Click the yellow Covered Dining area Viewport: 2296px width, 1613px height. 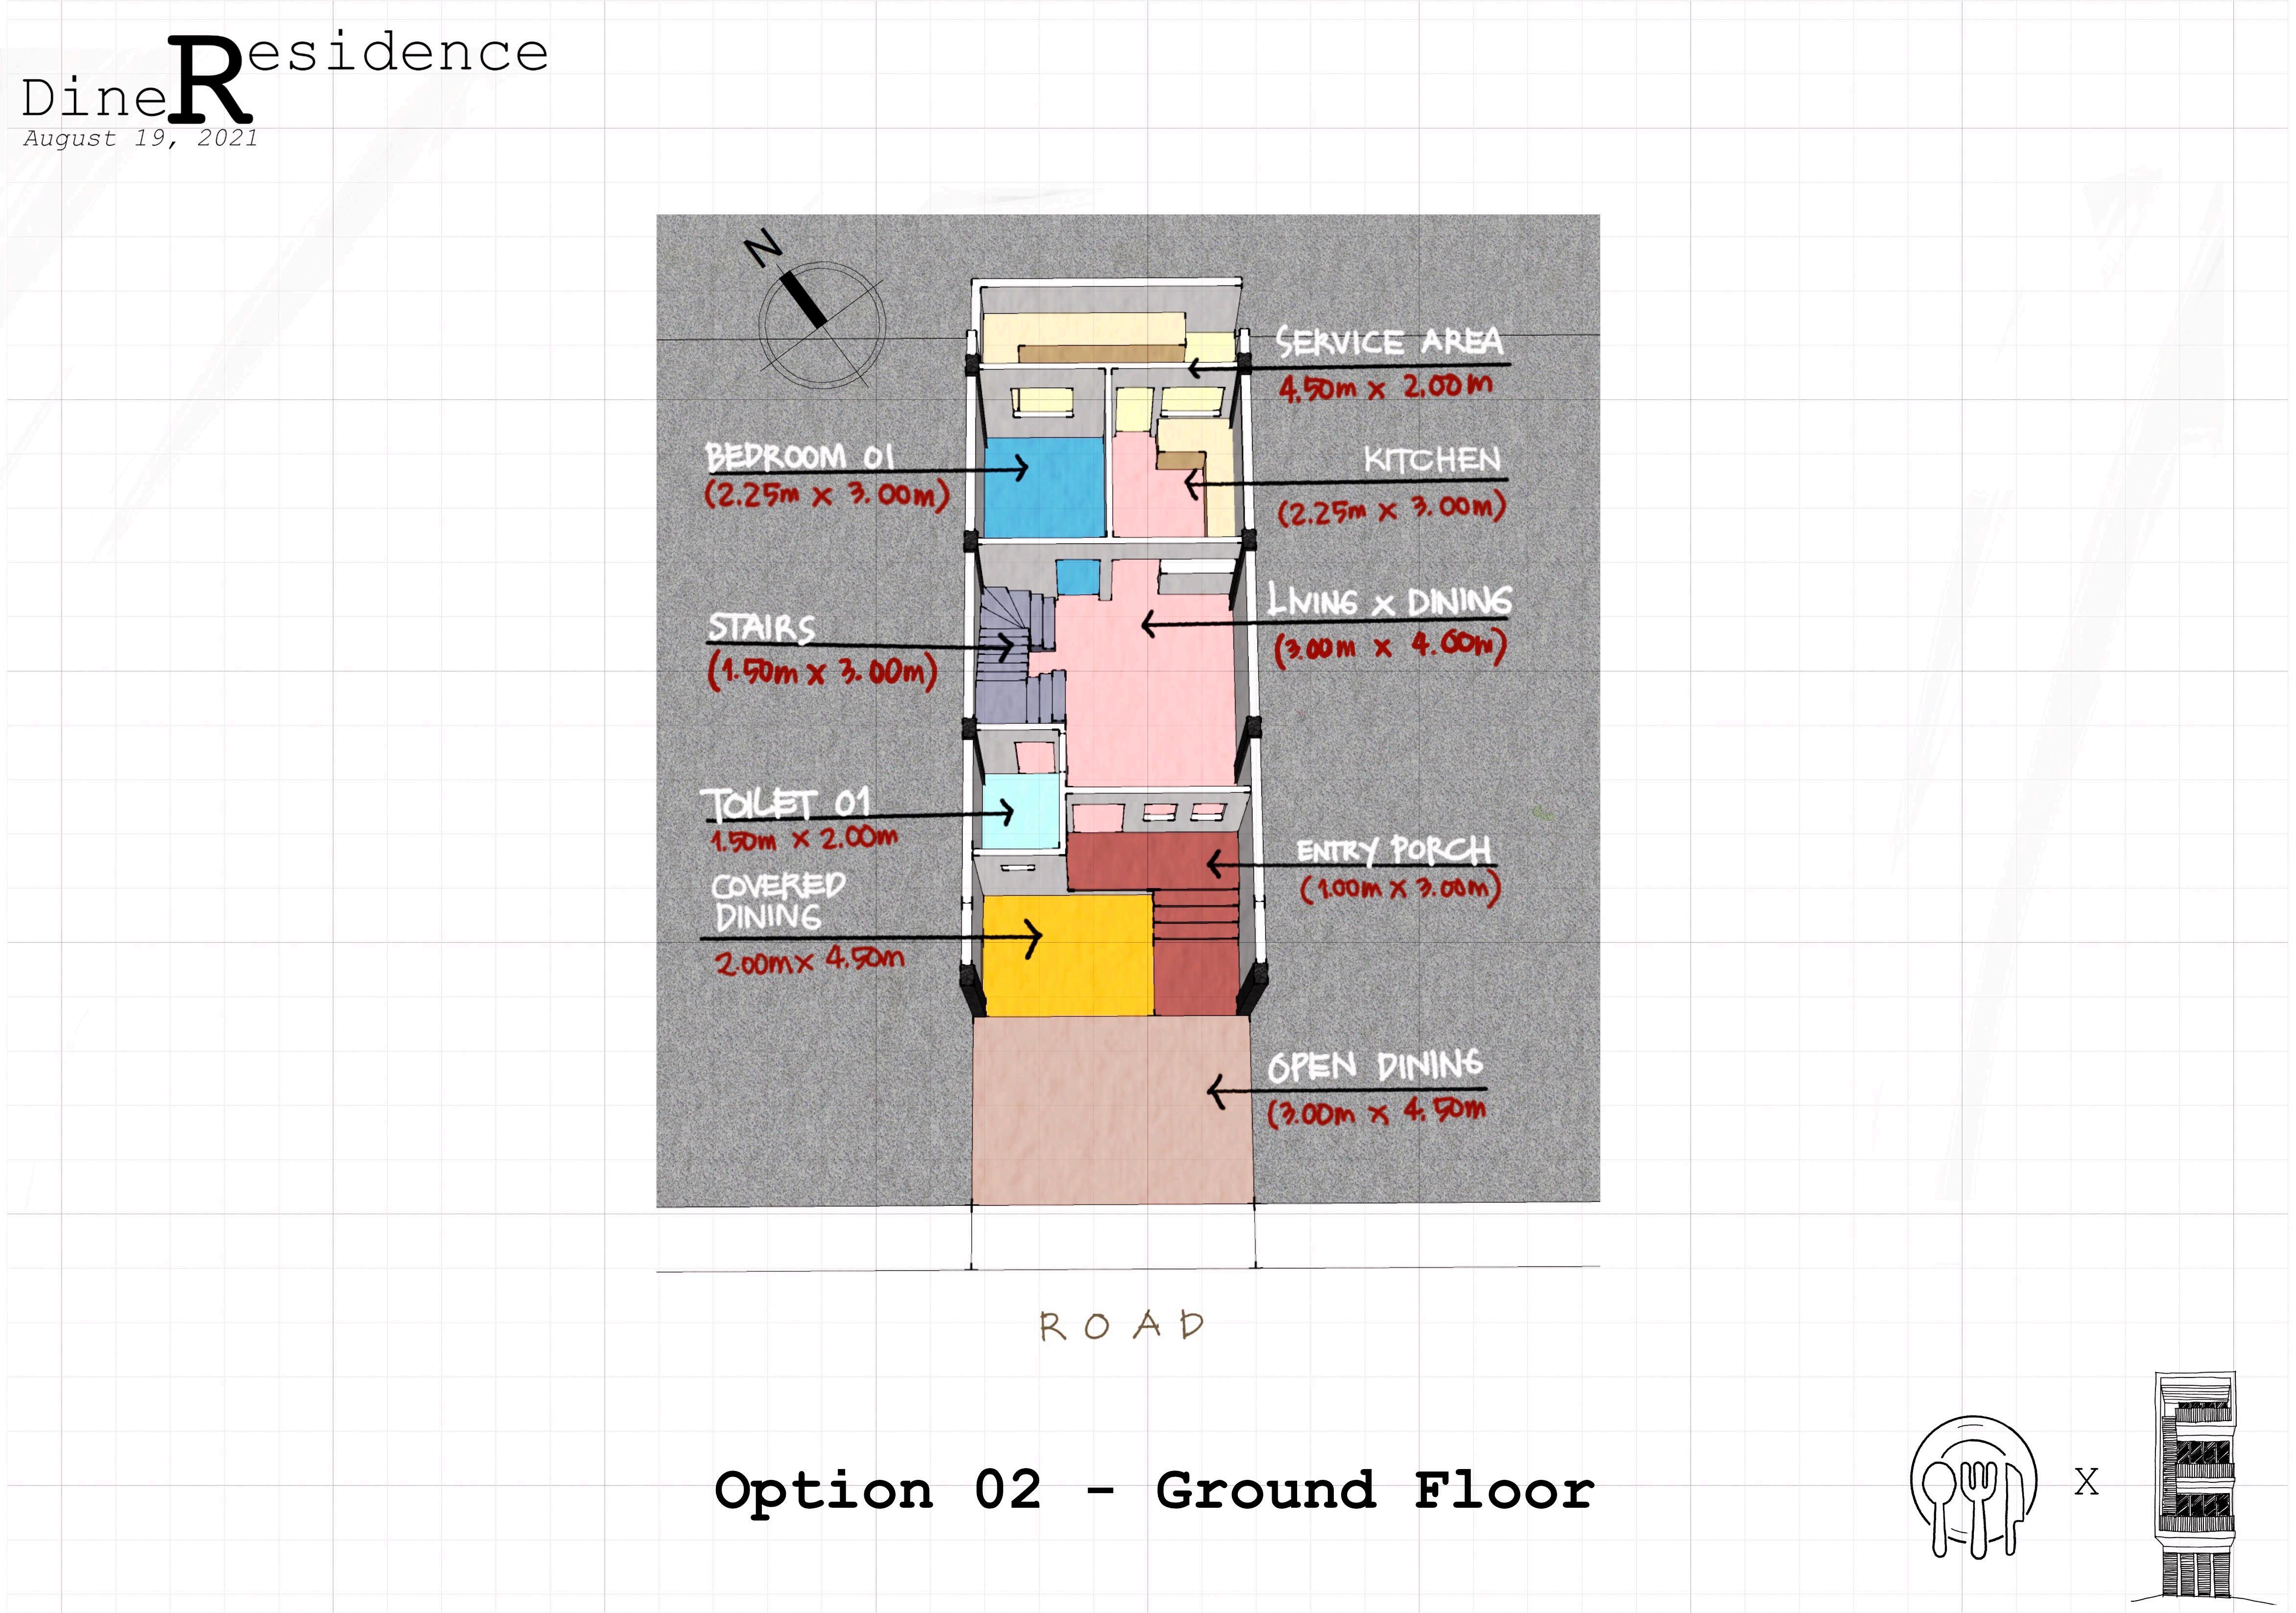click(1068, 955)
